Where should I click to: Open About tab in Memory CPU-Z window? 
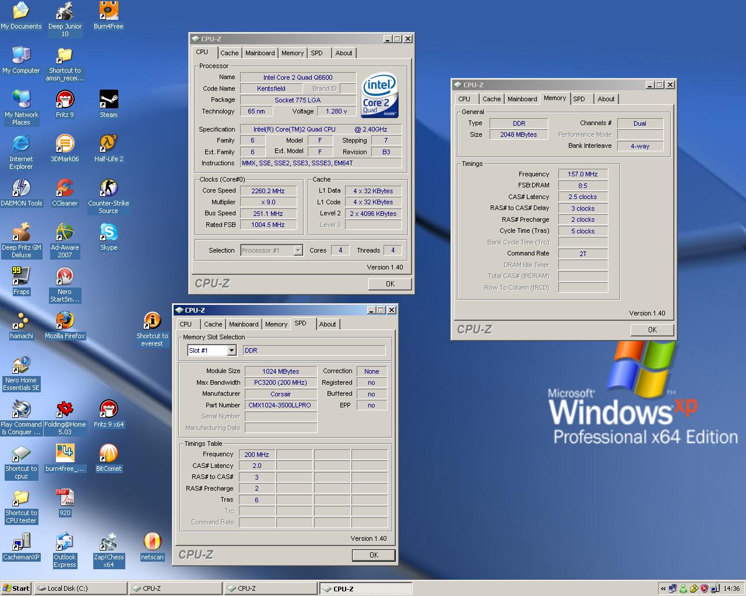(x=606, y=99)
